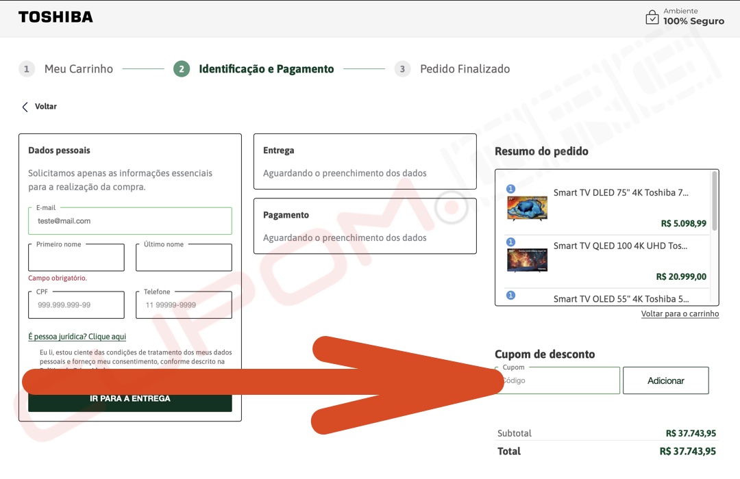The width and height of the screenshot is (740, 479).
Task: Click the IR PARA A ENTREGA button
Action: [129, 399]
